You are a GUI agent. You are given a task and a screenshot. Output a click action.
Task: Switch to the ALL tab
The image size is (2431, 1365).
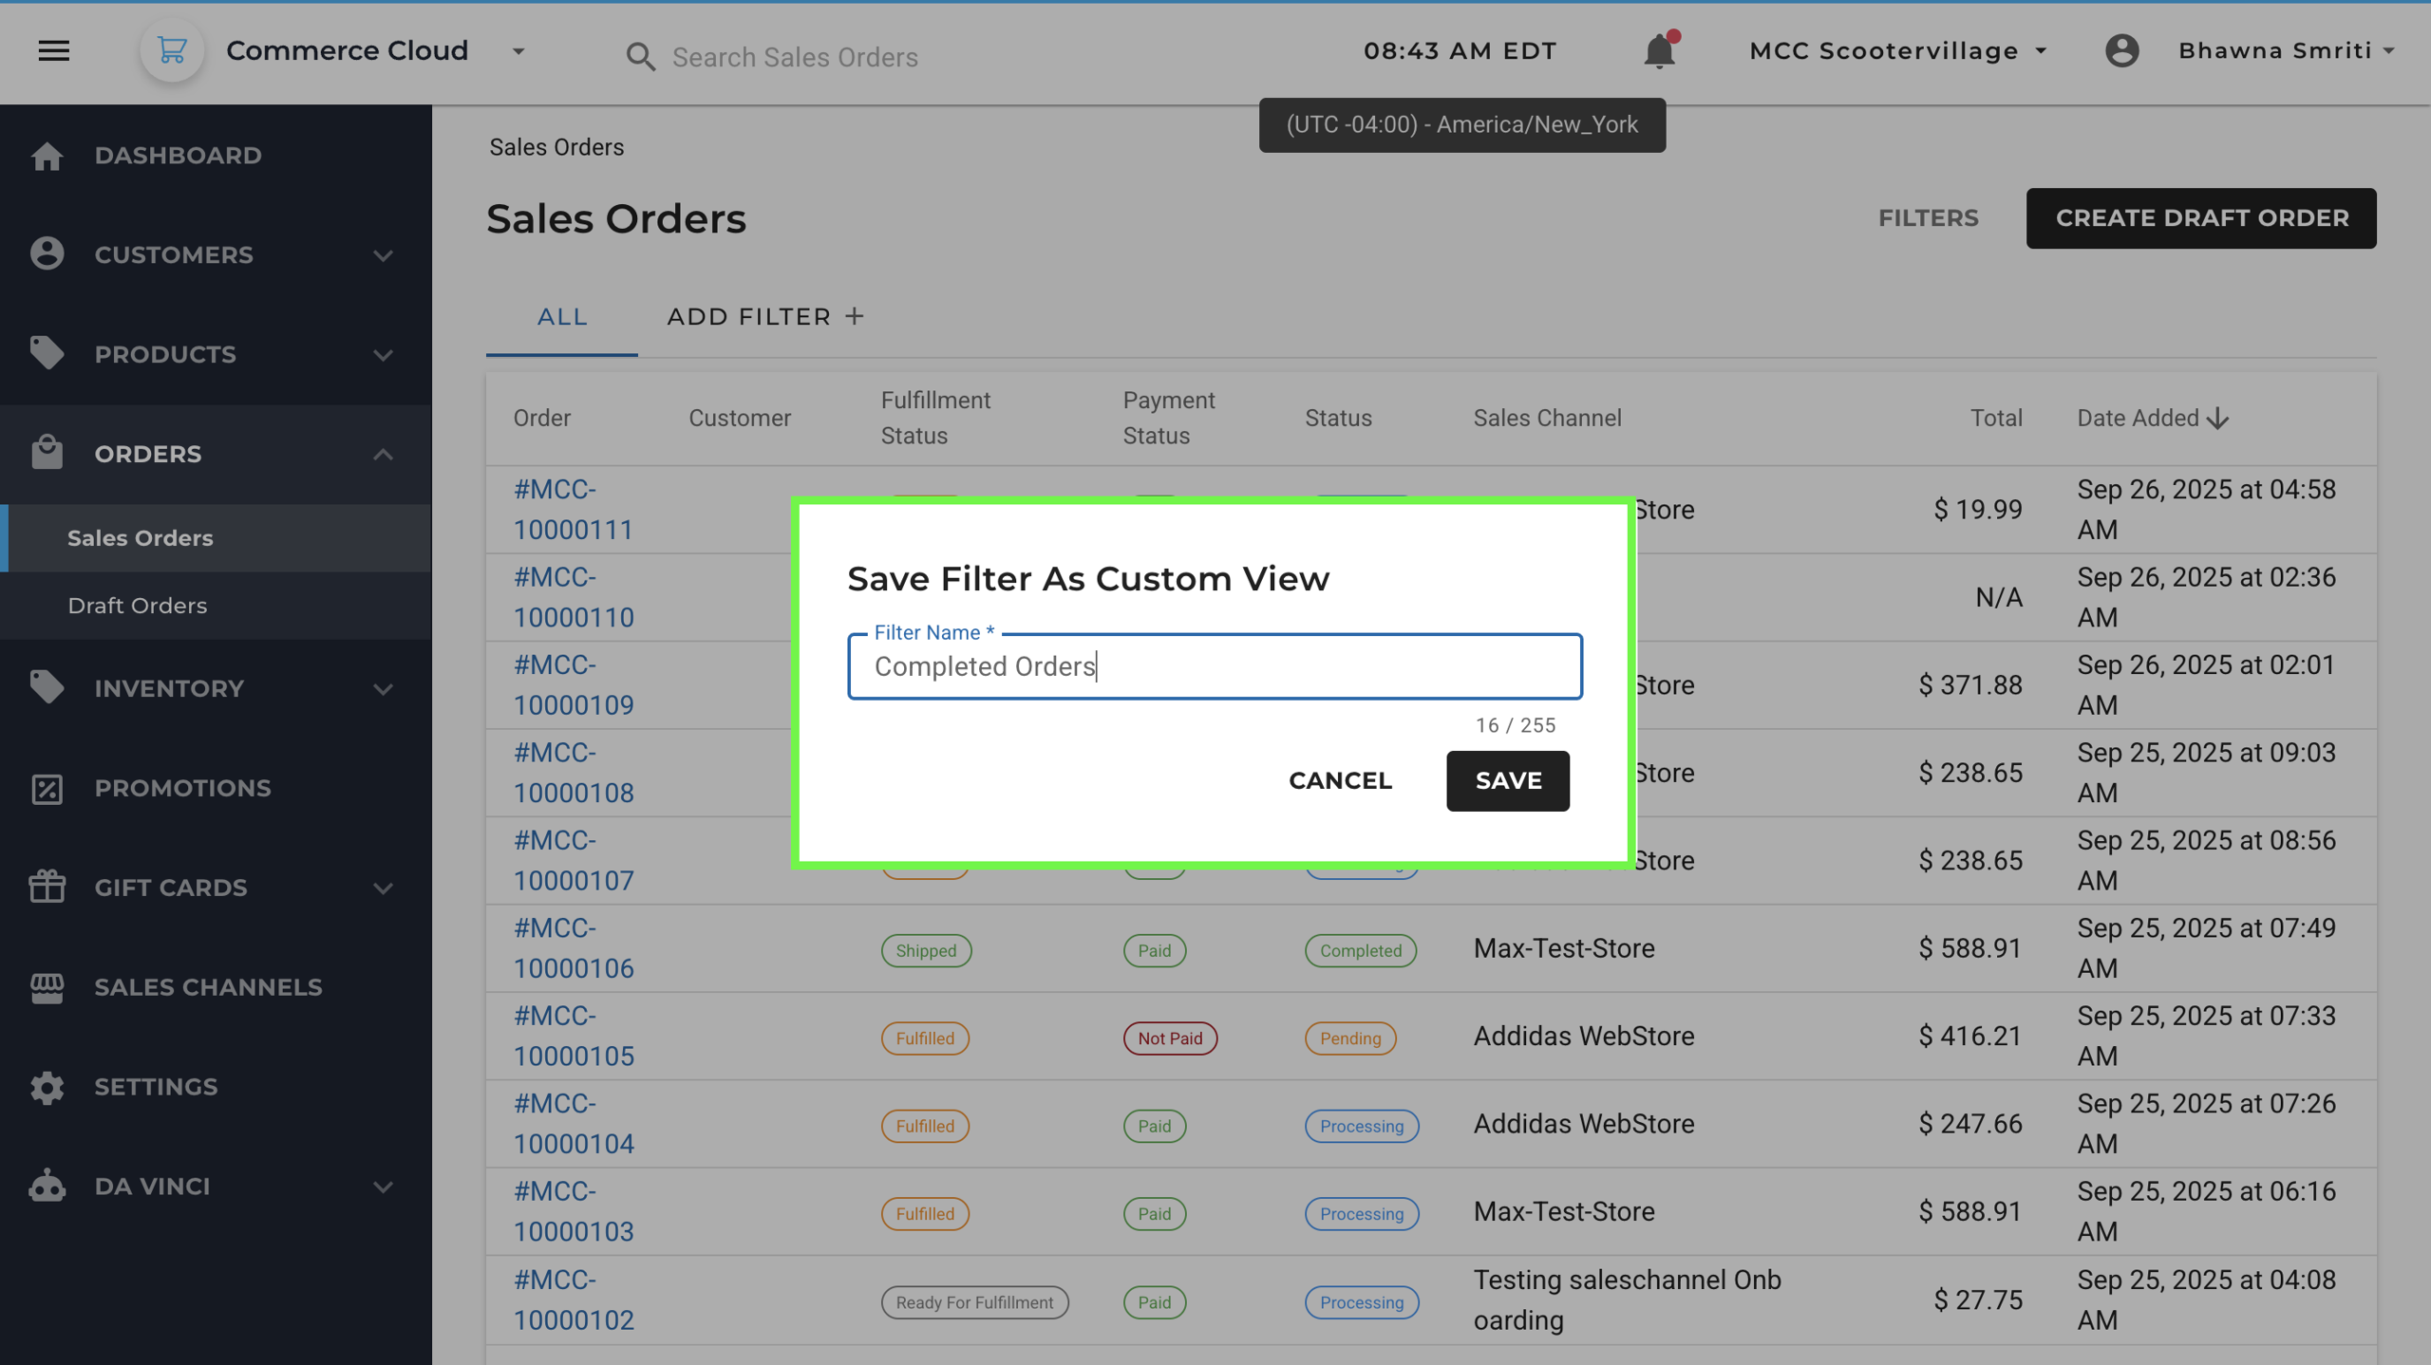(x=562, y=317)
